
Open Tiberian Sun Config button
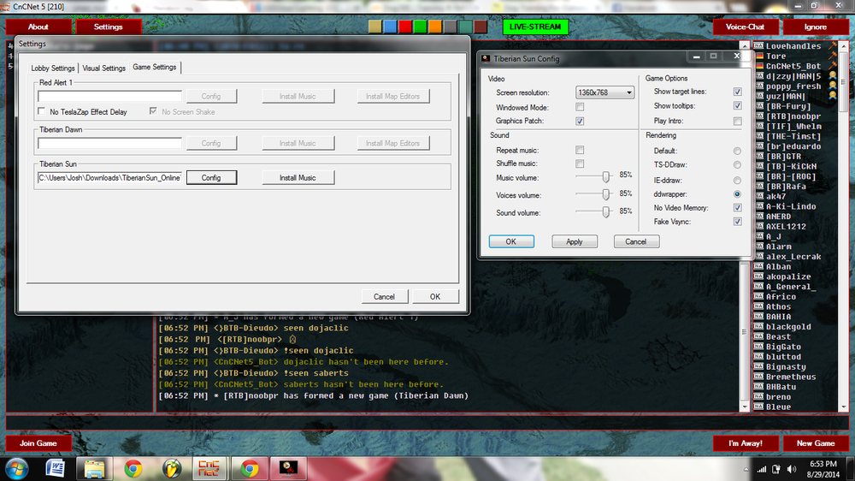pyautogui.click(x=211, y=177)
